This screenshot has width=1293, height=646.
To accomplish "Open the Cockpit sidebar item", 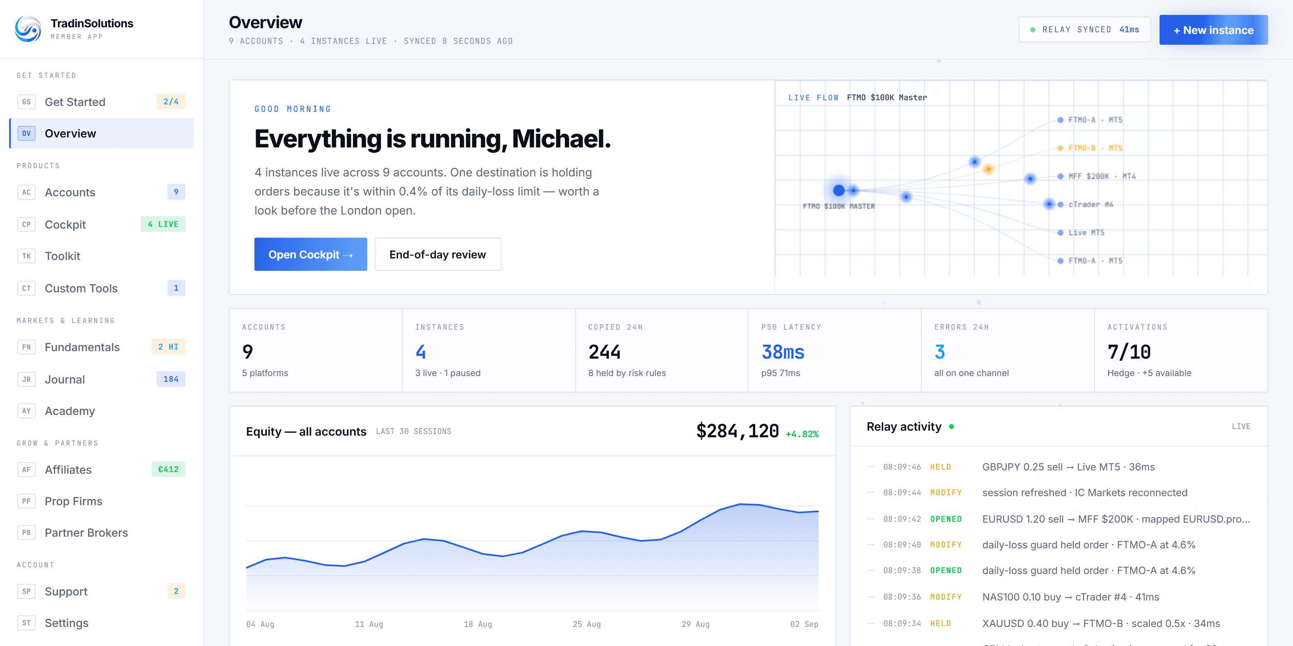I will click(x=102, y=224).
